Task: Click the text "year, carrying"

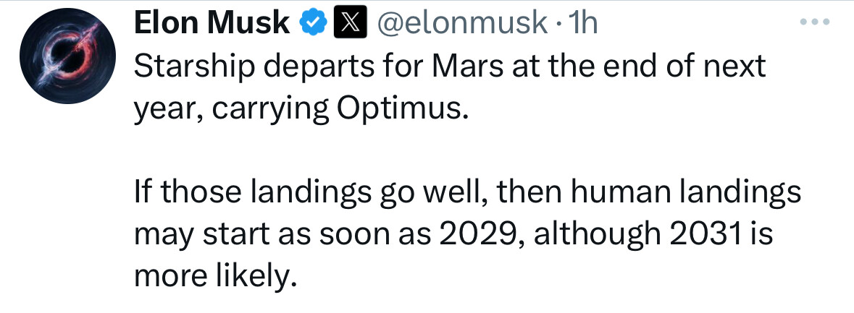Action: coord(231,111)
